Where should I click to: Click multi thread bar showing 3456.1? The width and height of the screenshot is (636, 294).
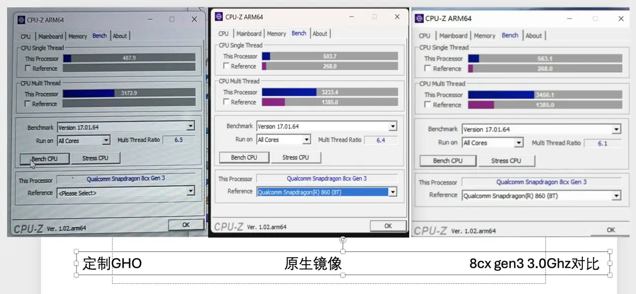pyautogui.click(x=545, y=95)
